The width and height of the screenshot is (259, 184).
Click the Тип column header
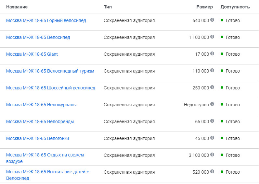tap(108, 7)
